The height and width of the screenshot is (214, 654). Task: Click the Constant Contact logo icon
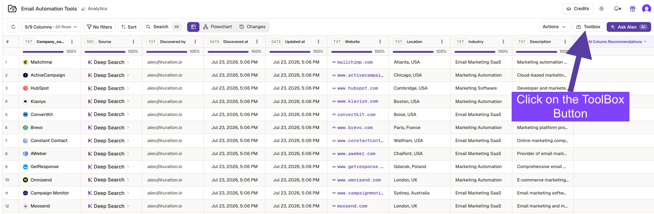pos(25,141)
